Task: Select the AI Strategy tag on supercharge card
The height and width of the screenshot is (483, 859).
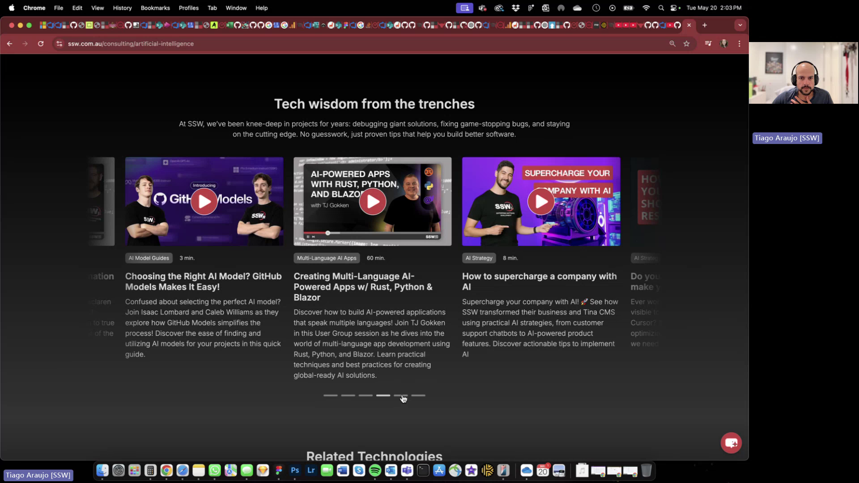Action: (x=479, y=258)
